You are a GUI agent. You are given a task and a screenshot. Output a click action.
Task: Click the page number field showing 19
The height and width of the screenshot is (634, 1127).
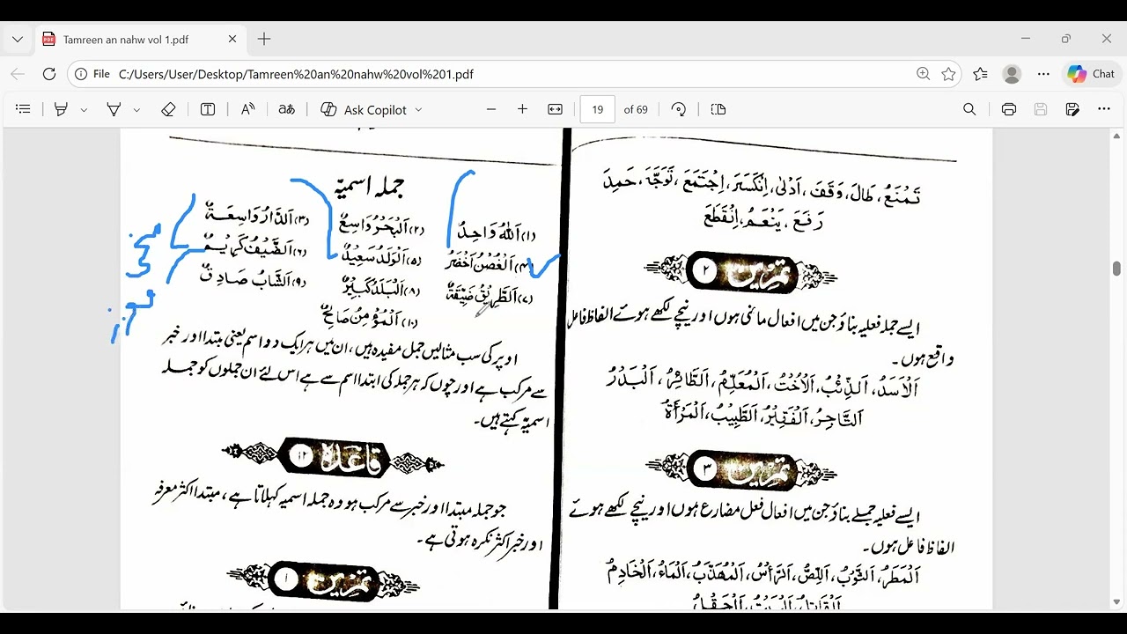(598, 109)
